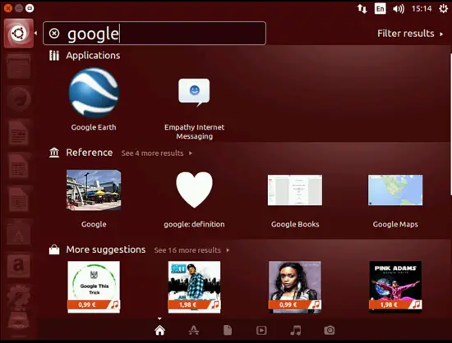Open the En keyboard language menu

(380, 9)
